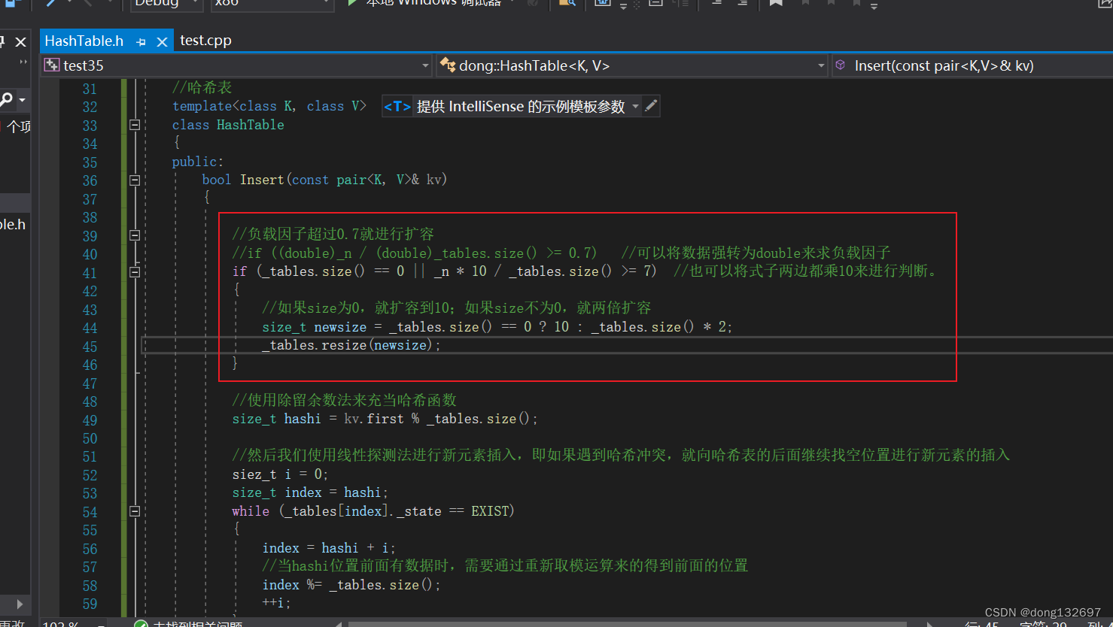Click the public: access specifier on line 35

(x=198, y=162)
